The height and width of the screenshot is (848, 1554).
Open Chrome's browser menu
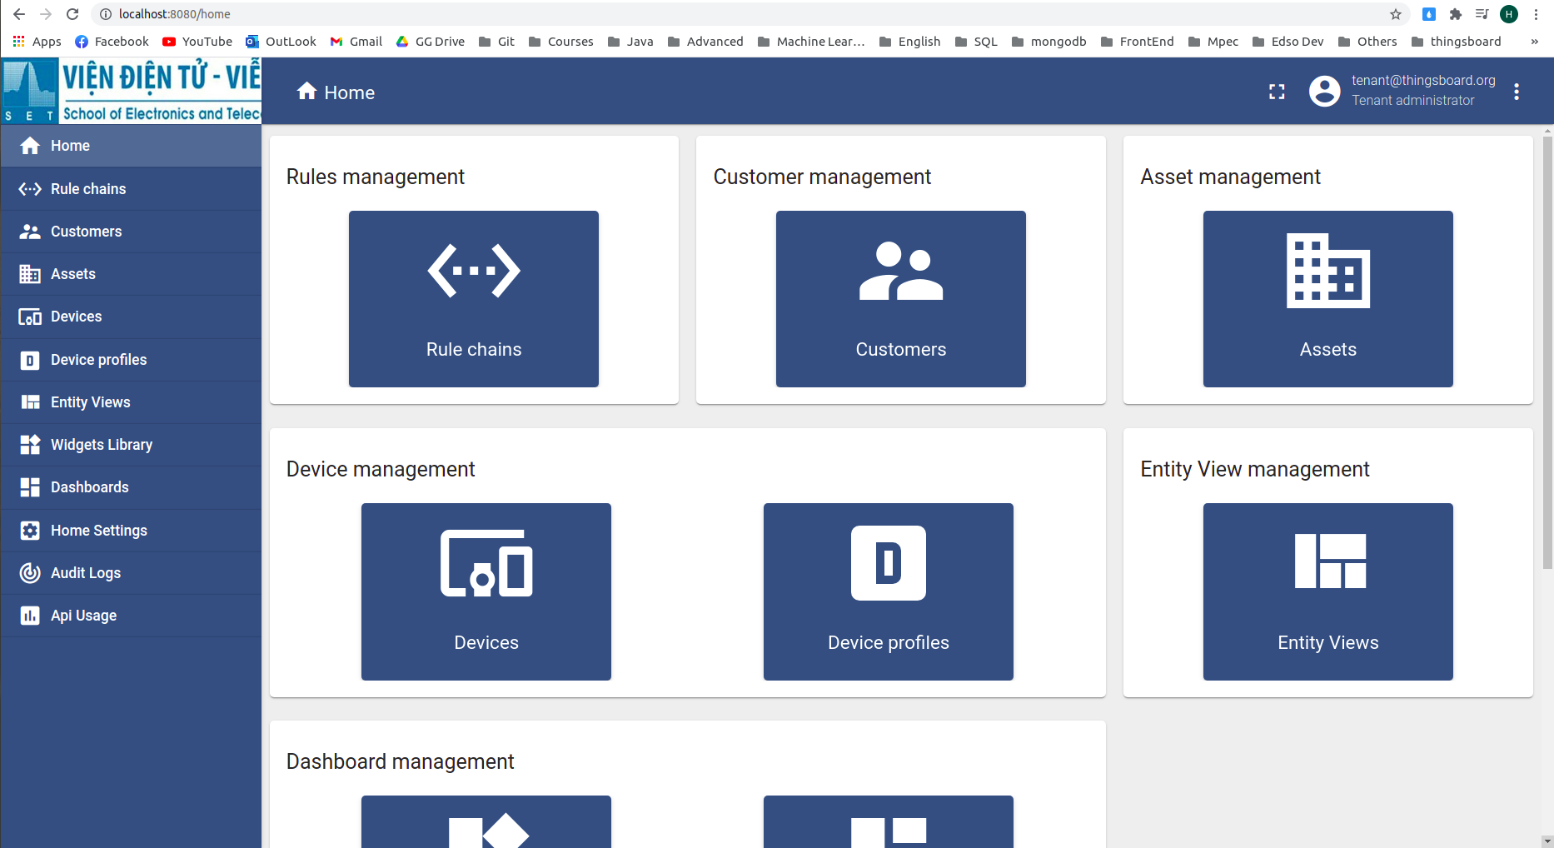pos(1537,13)
